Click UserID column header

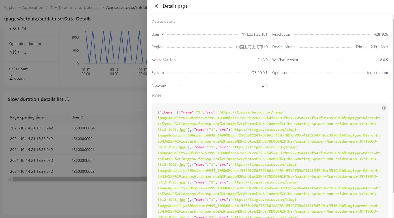coord(77,117)
